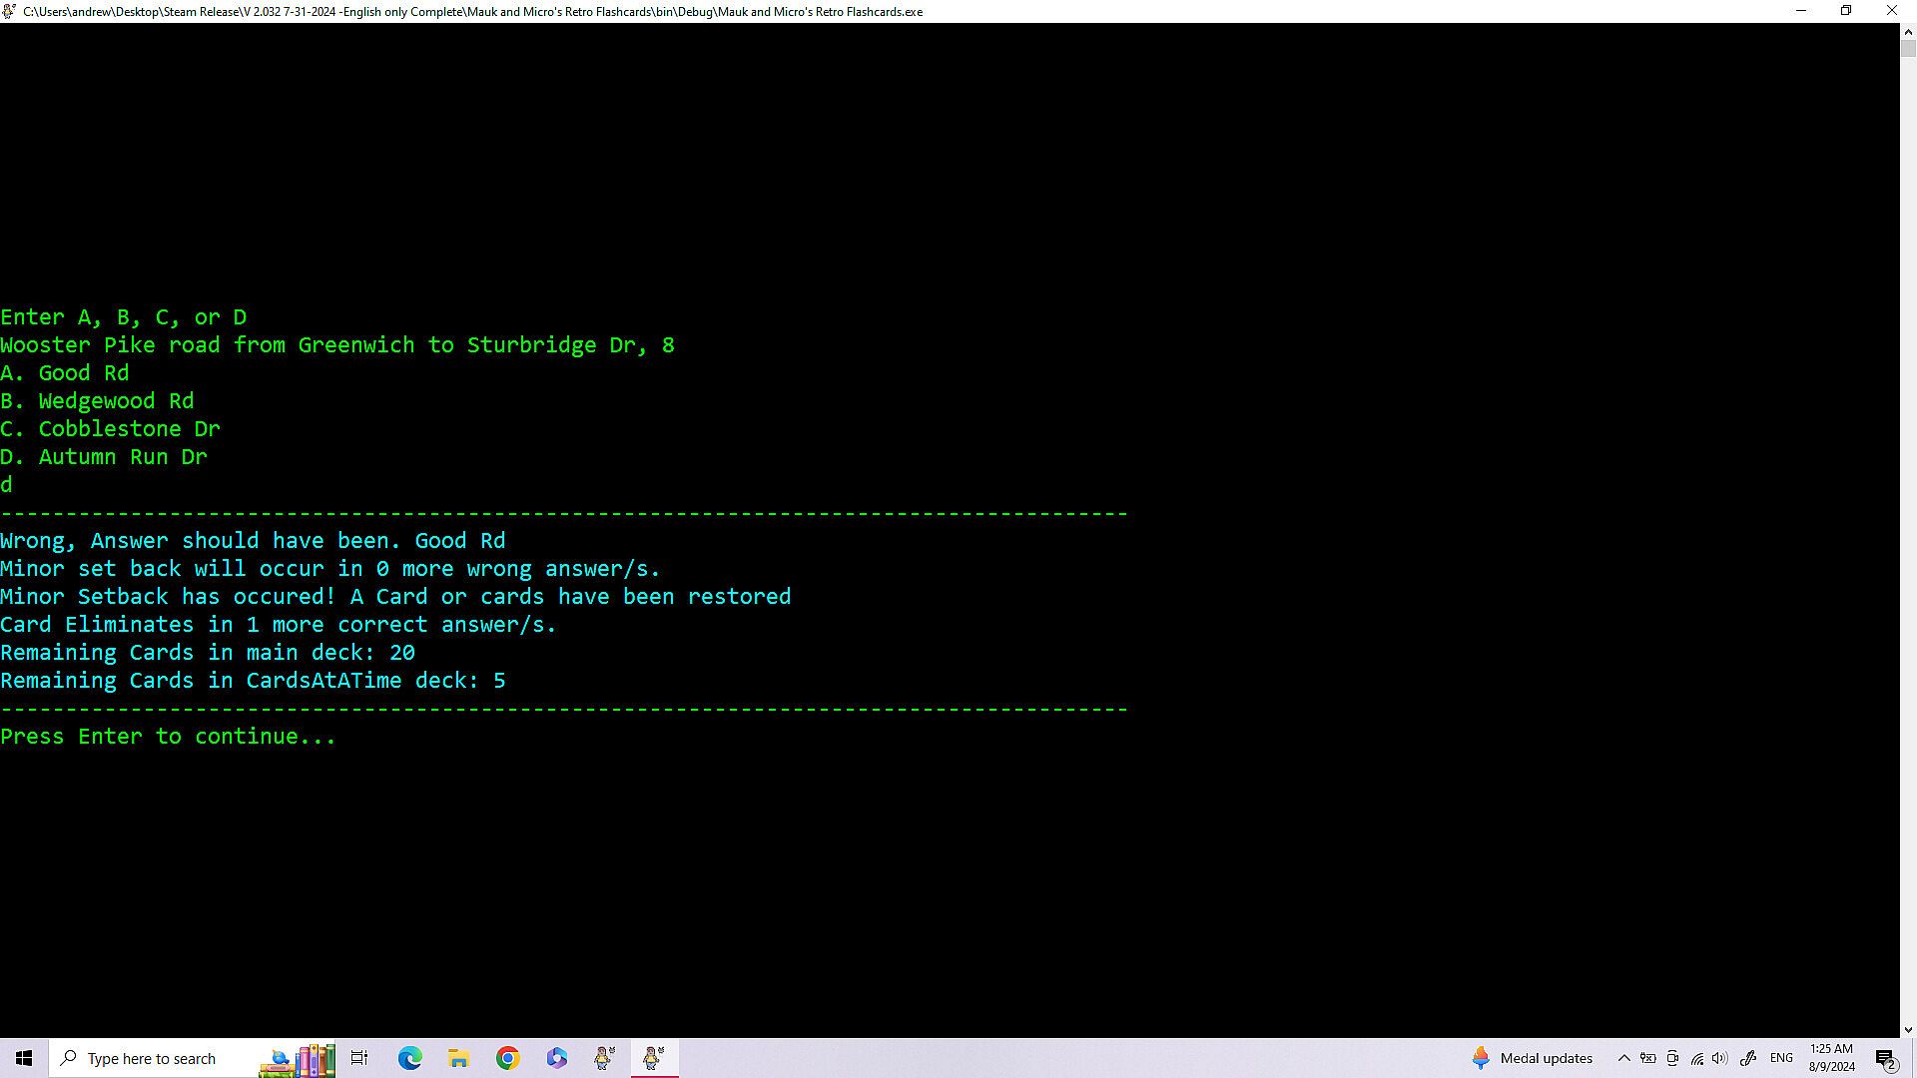The width and height of the screenshot is (1917, 1078).
Task: Open the Wi-Fi network flyout
Action: coord(1697,1058)
